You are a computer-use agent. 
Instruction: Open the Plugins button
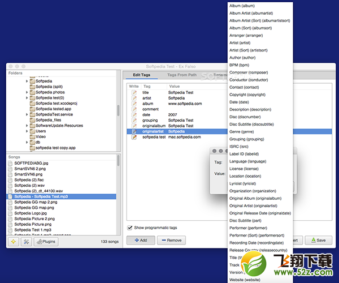(x=46, y=242)
